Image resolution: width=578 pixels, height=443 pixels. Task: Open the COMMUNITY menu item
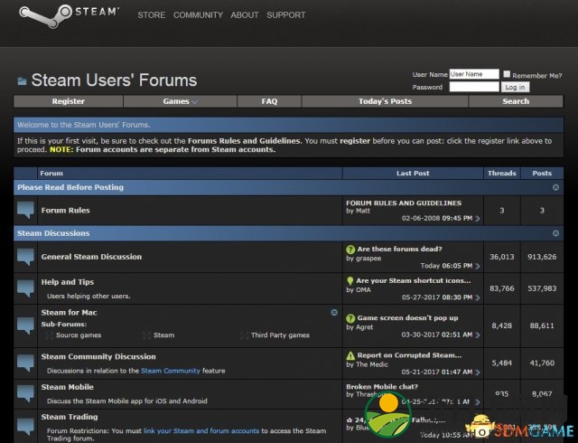199,15
